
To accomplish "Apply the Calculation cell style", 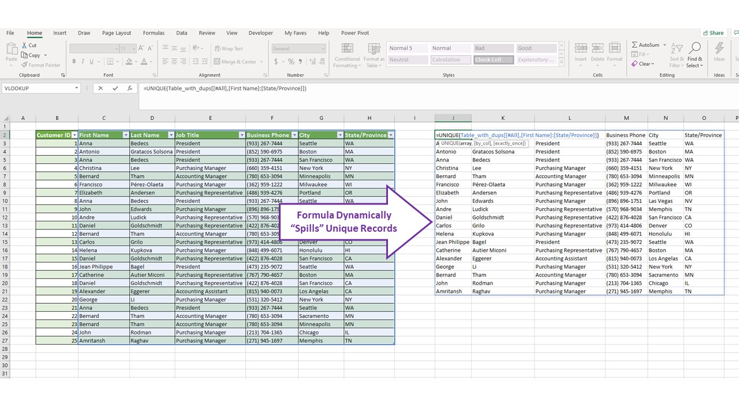I will tap(451, 59).
